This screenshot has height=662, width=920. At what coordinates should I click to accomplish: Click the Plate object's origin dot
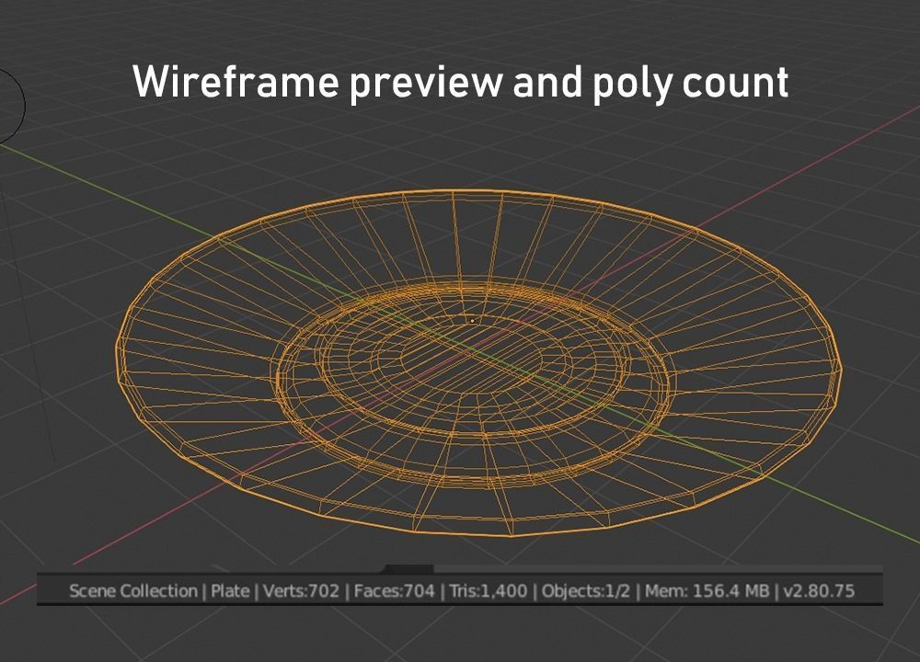[472, 321]
